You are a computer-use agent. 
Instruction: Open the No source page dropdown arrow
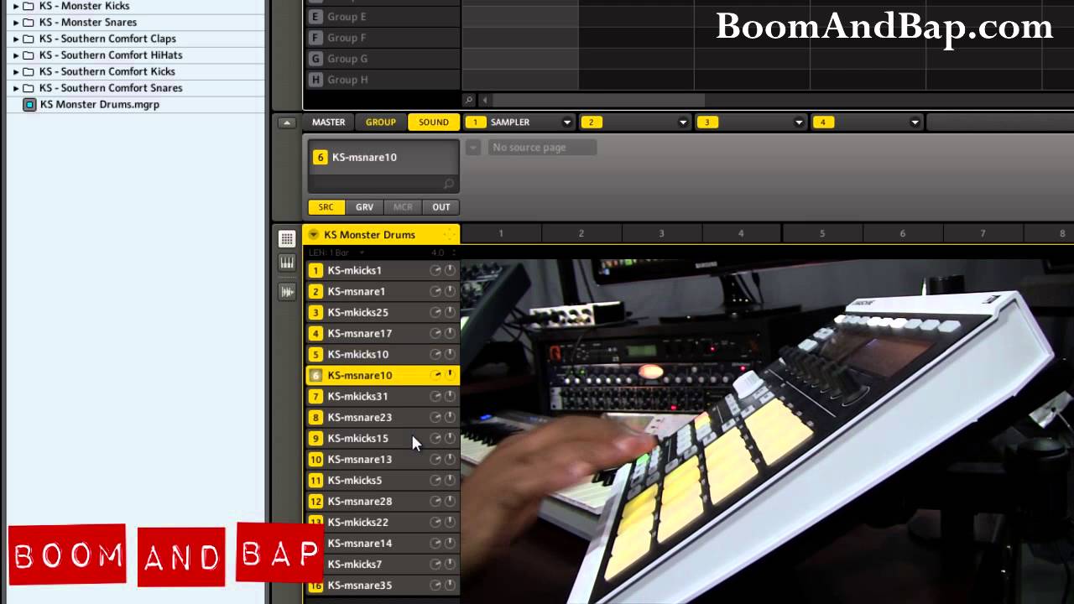tap(473, 148)
